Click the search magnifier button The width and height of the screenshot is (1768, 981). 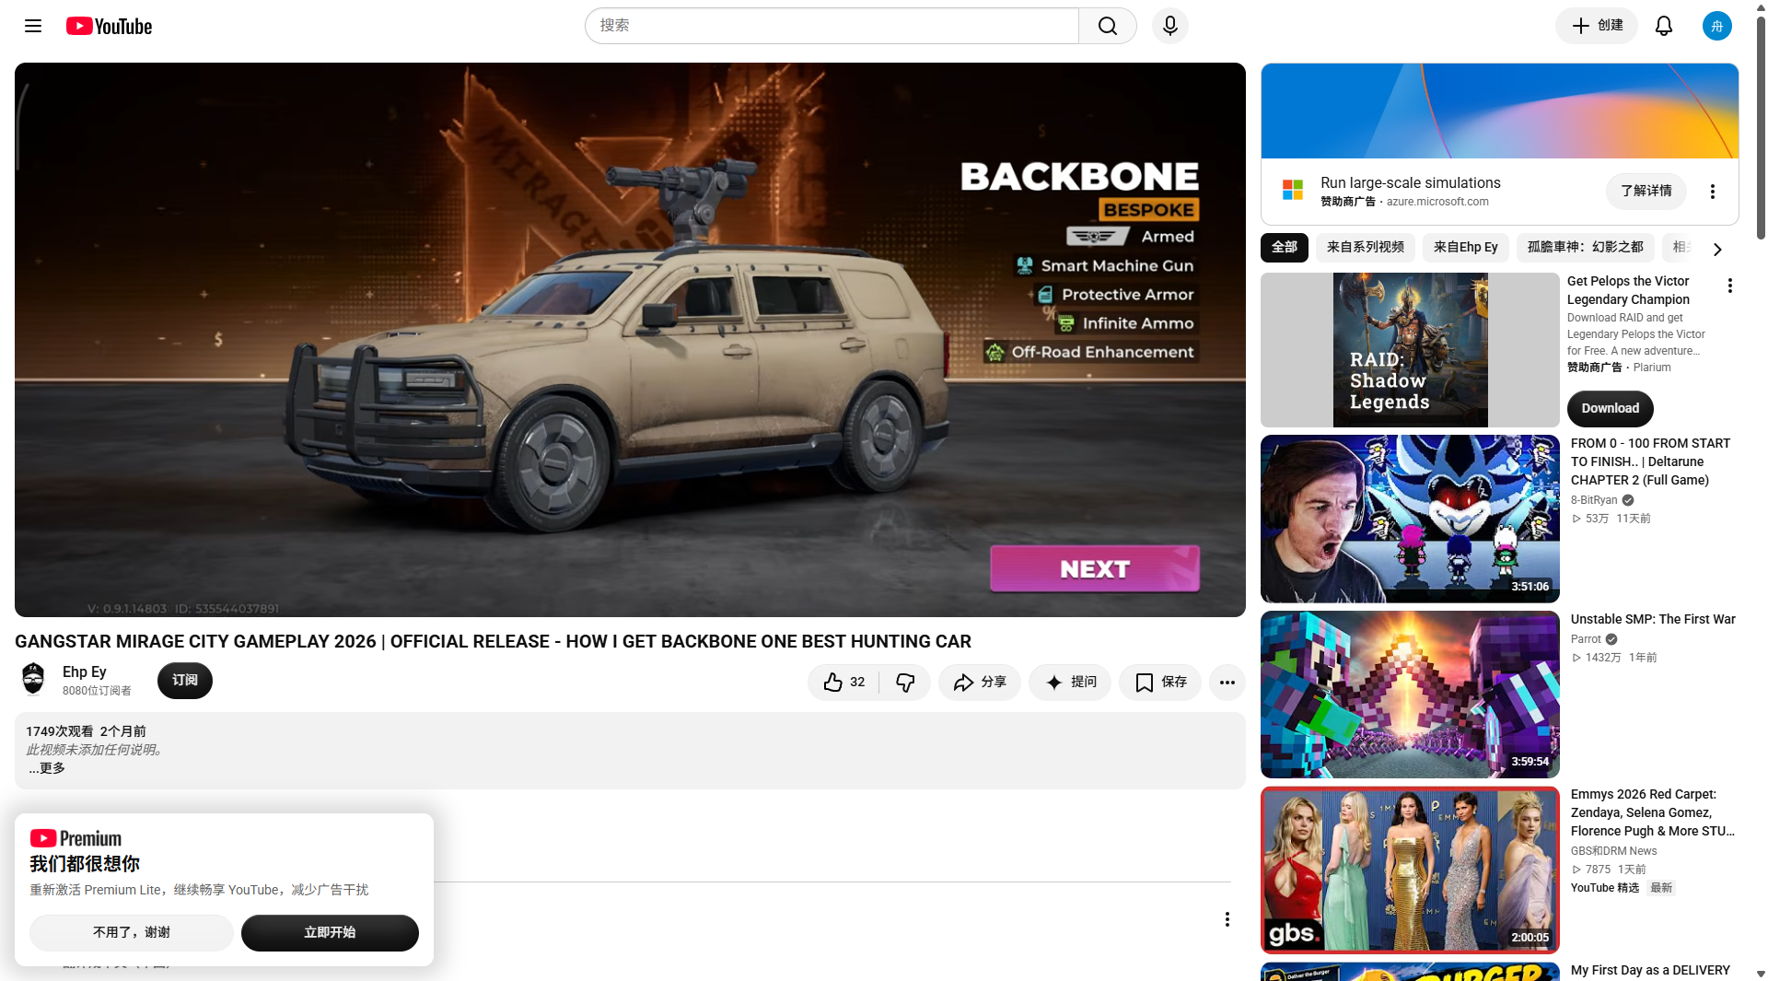coord(1108,26)
